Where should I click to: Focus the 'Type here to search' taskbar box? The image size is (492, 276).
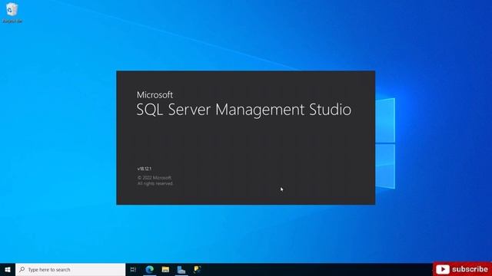click(70, 269)
